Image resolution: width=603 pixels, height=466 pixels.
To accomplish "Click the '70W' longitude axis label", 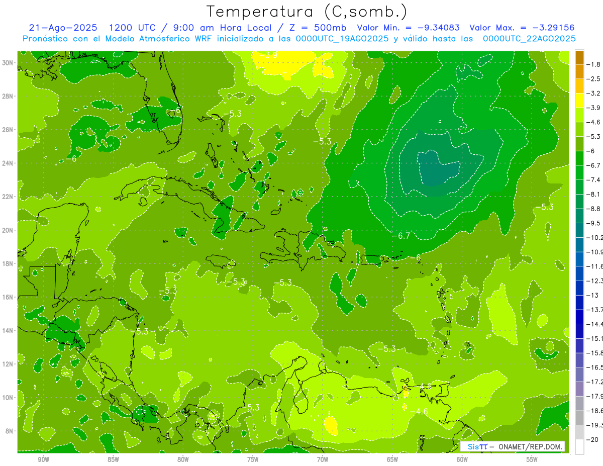I will pos(323,459).
